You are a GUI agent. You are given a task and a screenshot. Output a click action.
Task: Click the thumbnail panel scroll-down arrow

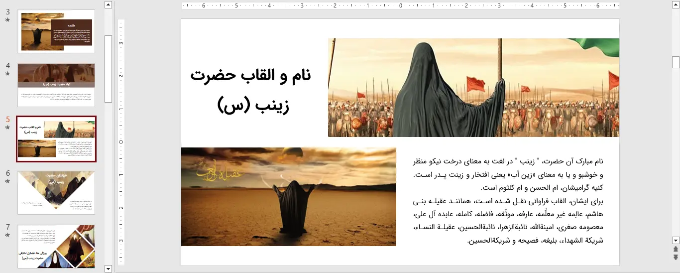108,269
